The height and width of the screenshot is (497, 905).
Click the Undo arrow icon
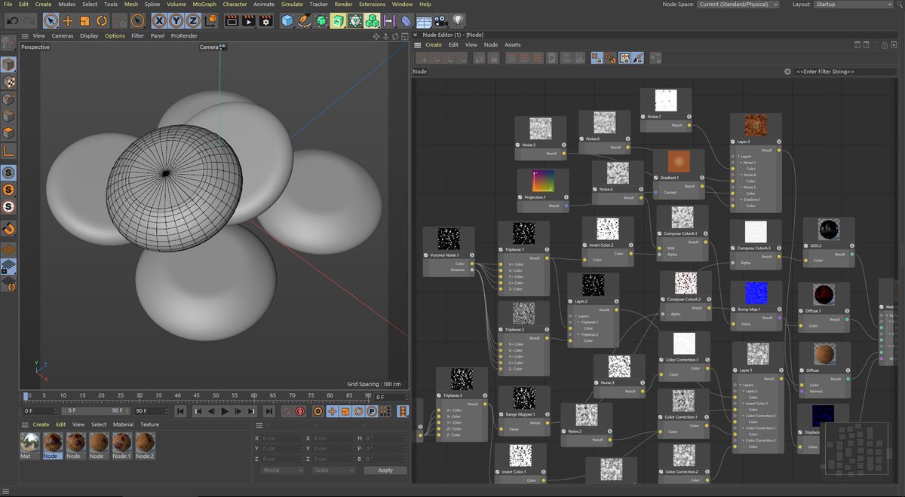coord(12,20)
